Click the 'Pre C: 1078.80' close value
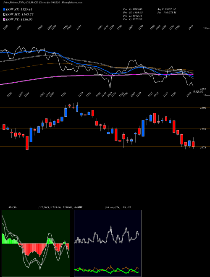This screenshot has height=277, width=210. tap(133, 19)
